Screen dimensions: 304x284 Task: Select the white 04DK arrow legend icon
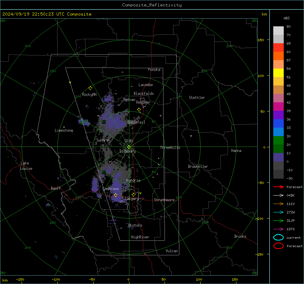278,195
